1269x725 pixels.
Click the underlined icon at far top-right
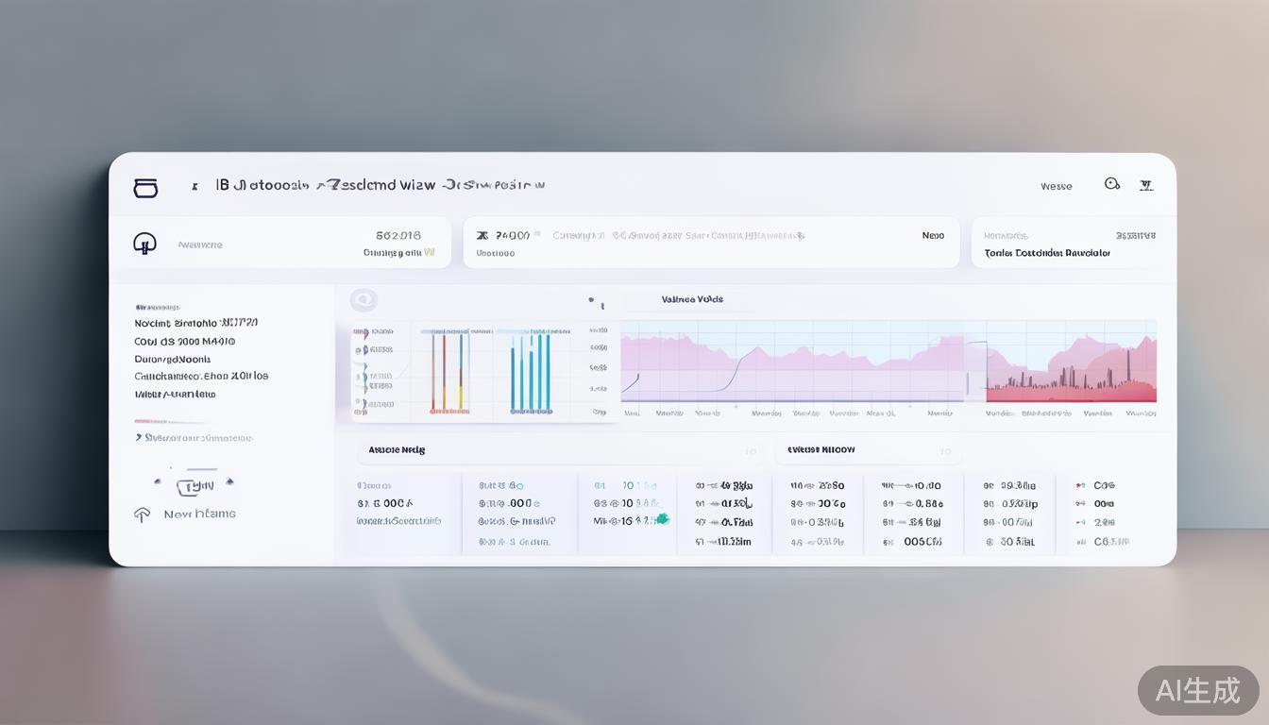1145,185
